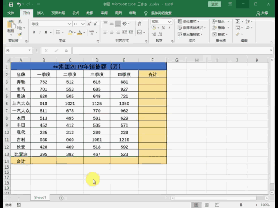Switch to the 页面布局 (Page Layout) tab
This screenshot has width=278, height=208.
(x=58, y=13)
